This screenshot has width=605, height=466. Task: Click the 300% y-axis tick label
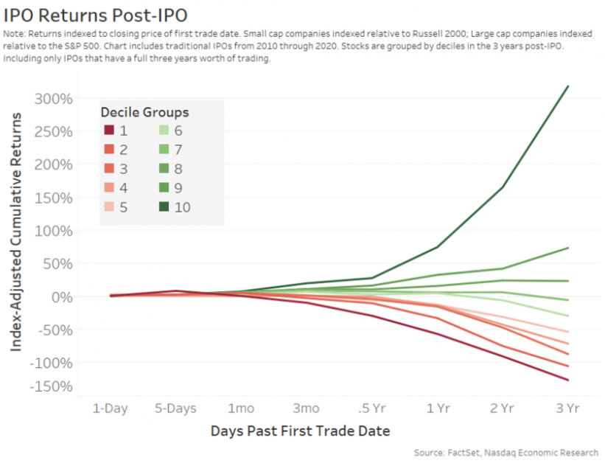[x=53, y=99]
